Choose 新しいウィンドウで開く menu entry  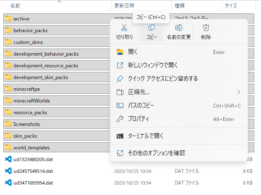[153, 65]
